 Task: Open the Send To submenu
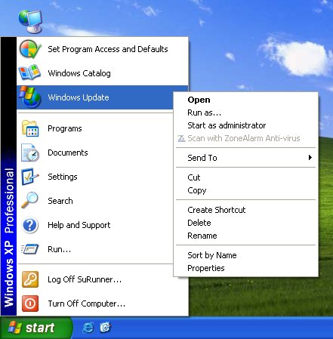(245, 158)
